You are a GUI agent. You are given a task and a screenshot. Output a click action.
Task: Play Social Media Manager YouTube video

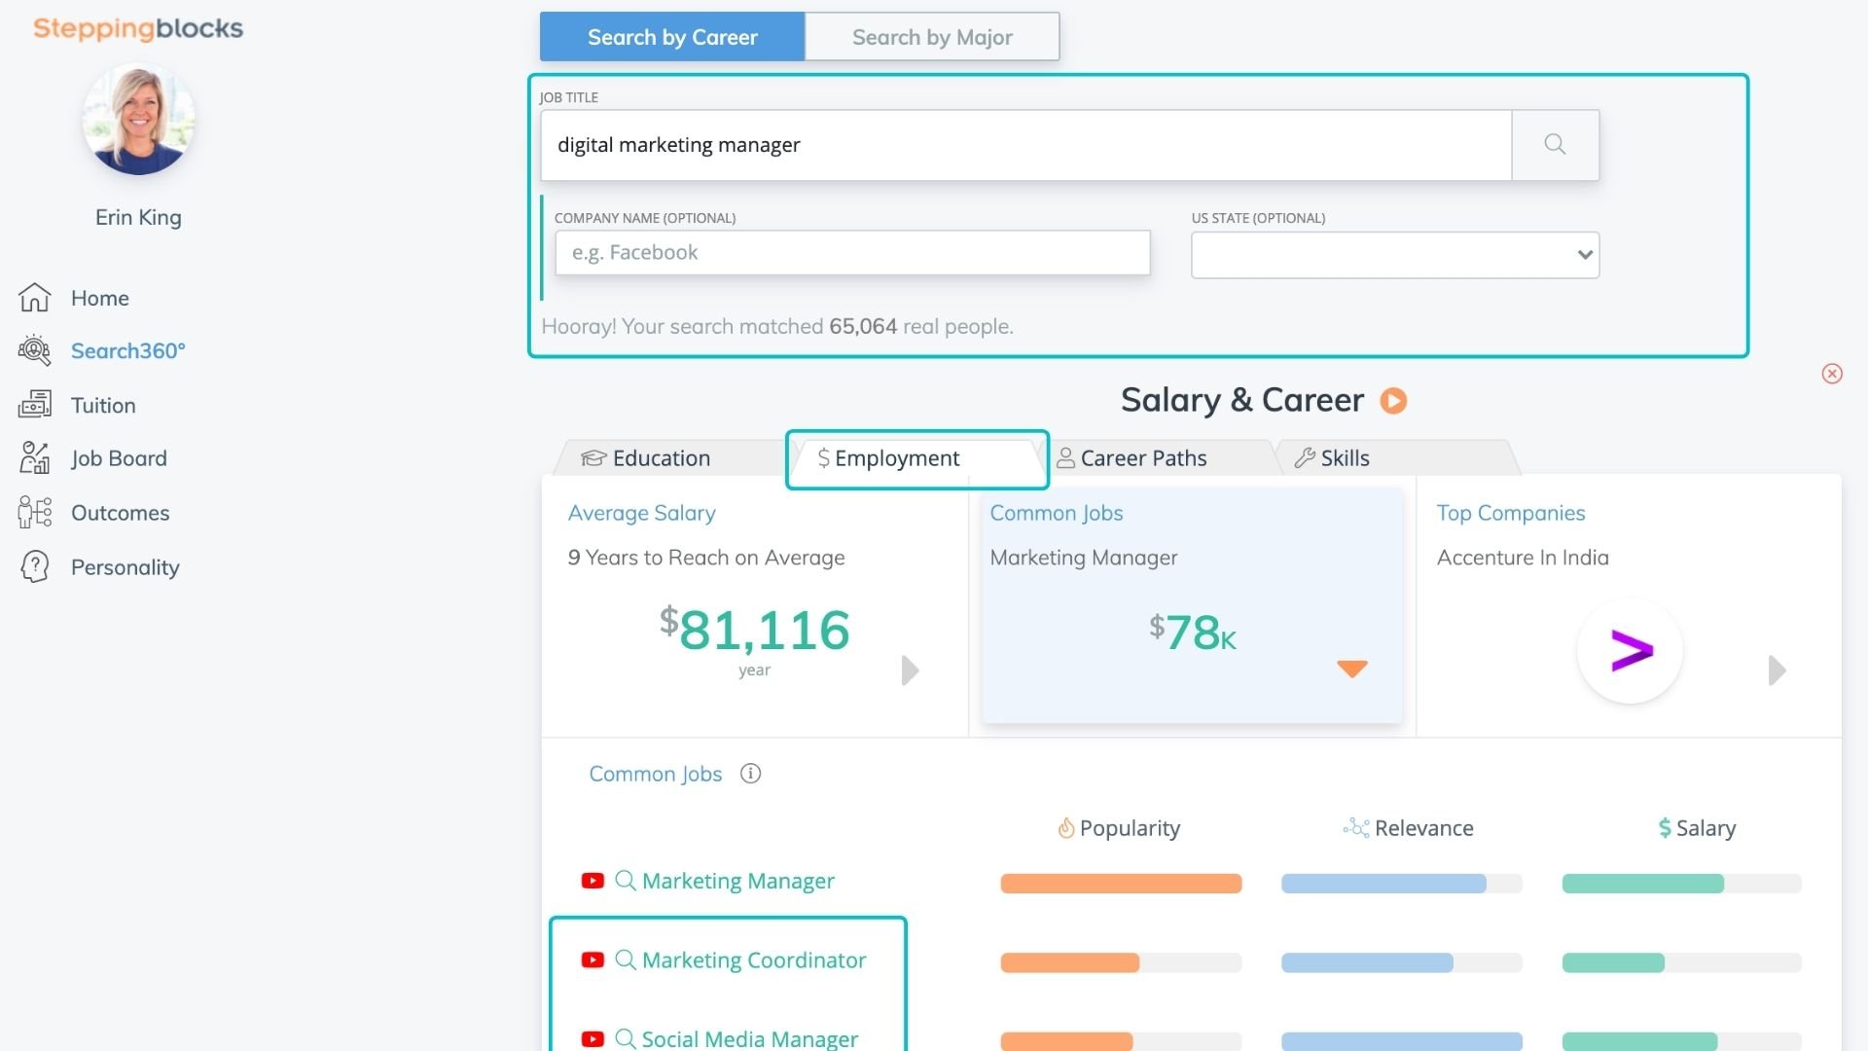pyautogui.click(x=593, y=1039)
